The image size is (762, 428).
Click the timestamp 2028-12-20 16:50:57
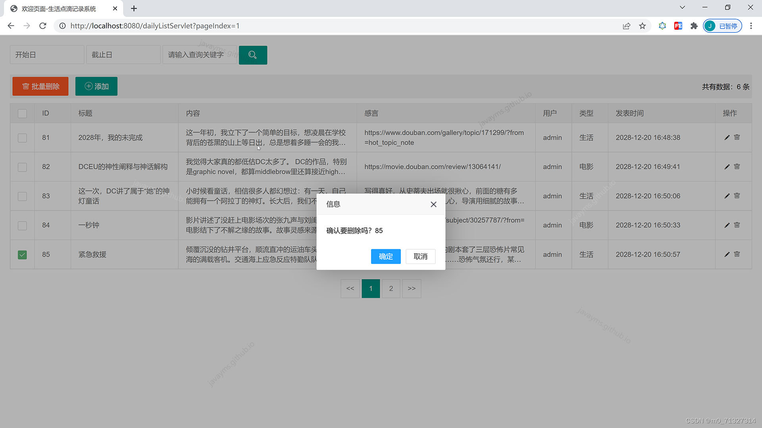pos(648,254)
